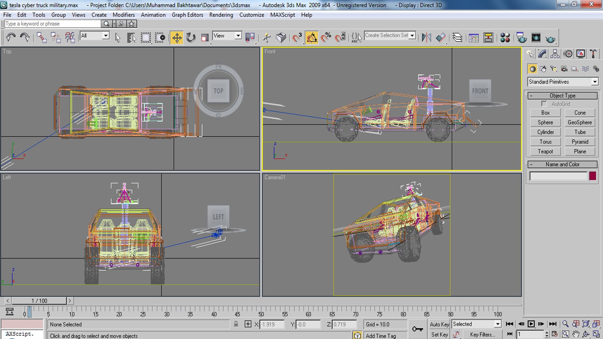Toggle Percent Snap in the toolbar
Screen dimensions: 603x339
pyautogui.click(x=326, y=38)
